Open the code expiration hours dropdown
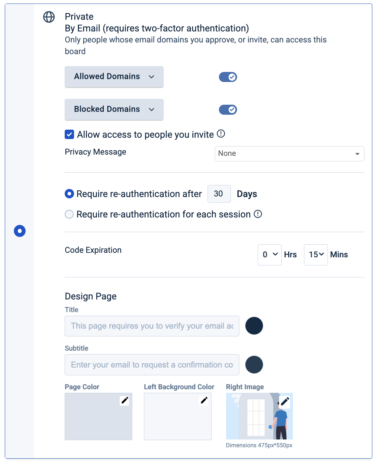Viewport: 379px width, 468px height. (x=270, y=255)
